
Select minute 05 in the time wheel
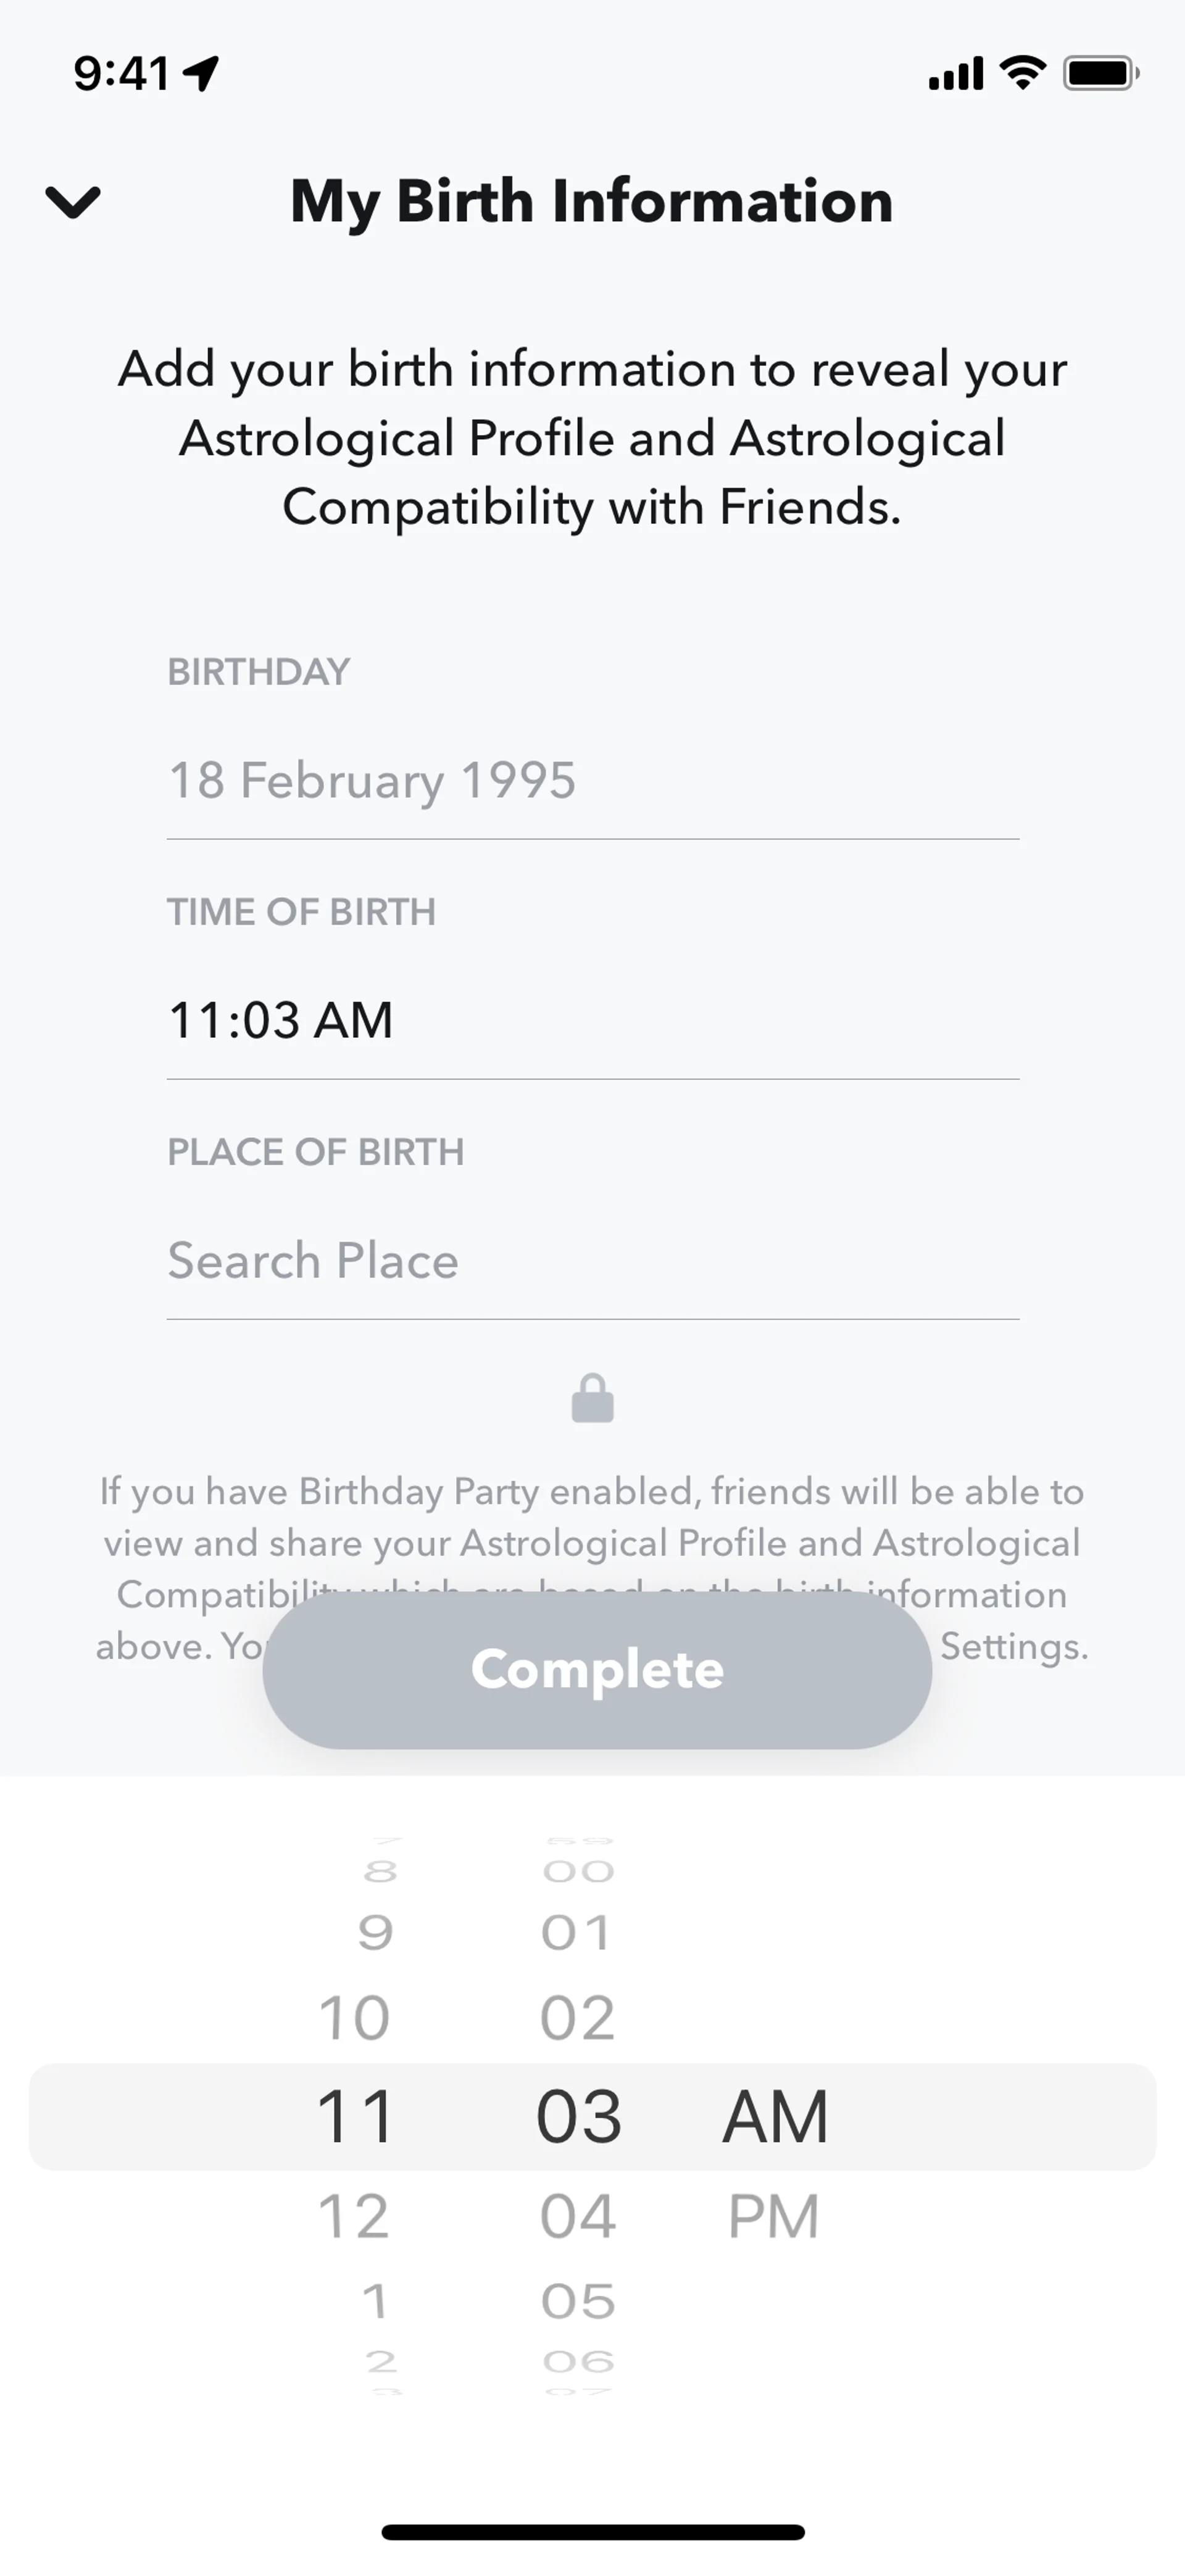pos(578,2301)
